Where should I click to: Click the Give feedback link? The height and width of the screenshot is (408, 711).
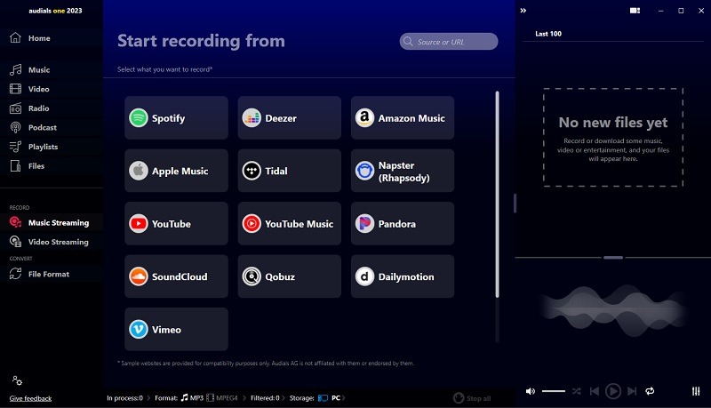point(30,398)
